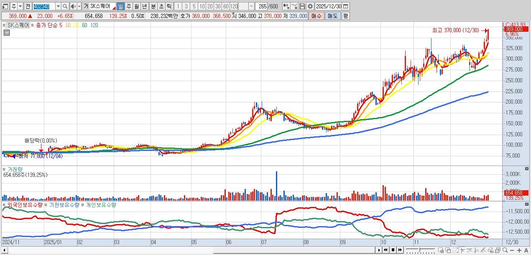Viewport: 531px width, 255px height.
Task: Zoom in chart with plus icon
Action: click(519, 250)
